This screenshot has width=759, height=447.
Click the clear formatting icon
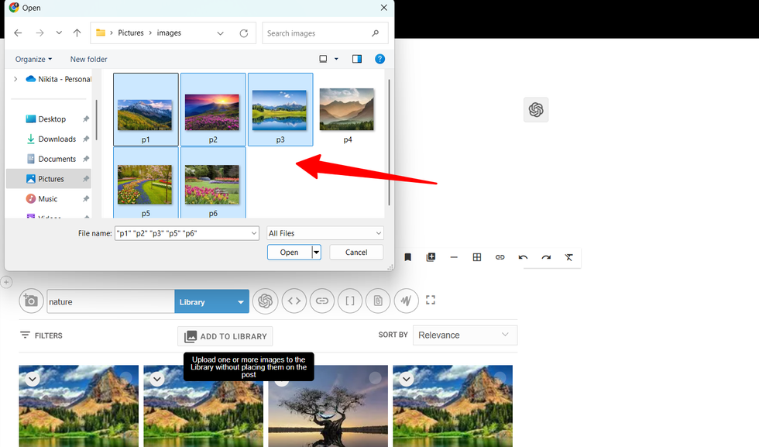pyautogui.click(x=569, y=257)
